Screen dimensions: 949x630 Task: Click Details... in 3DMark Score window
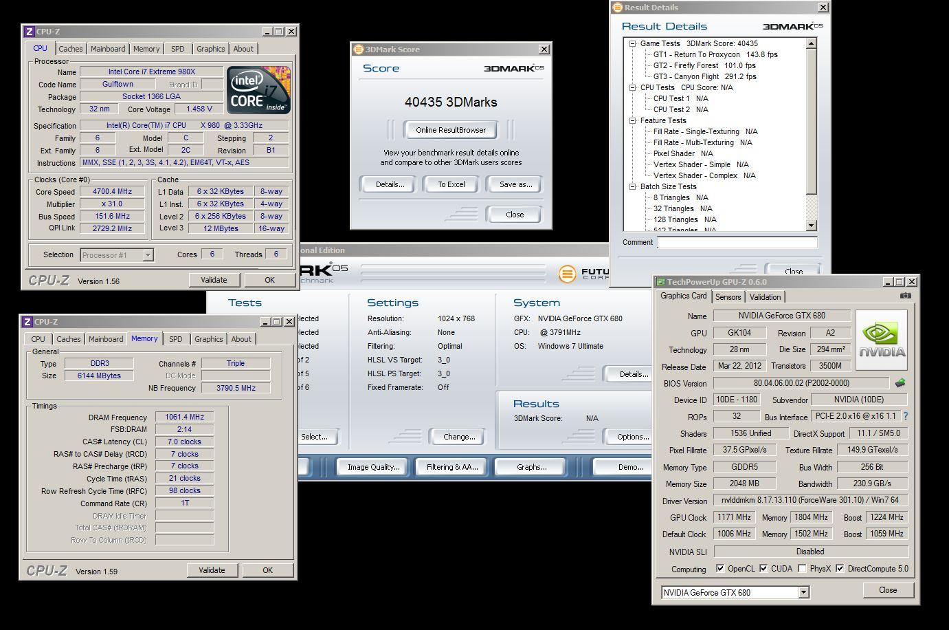[390, 184]
